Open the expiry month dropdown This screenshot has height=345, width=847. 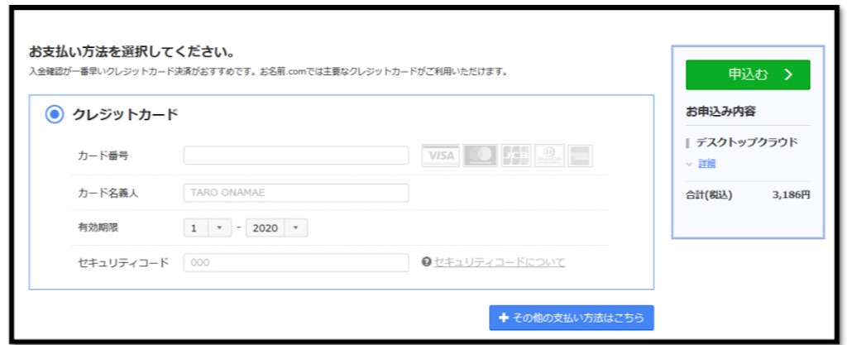(208, 228)
